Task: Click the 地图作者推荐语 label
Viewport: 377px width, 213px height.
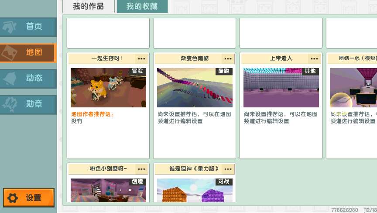Action: [x=92, y=114]
